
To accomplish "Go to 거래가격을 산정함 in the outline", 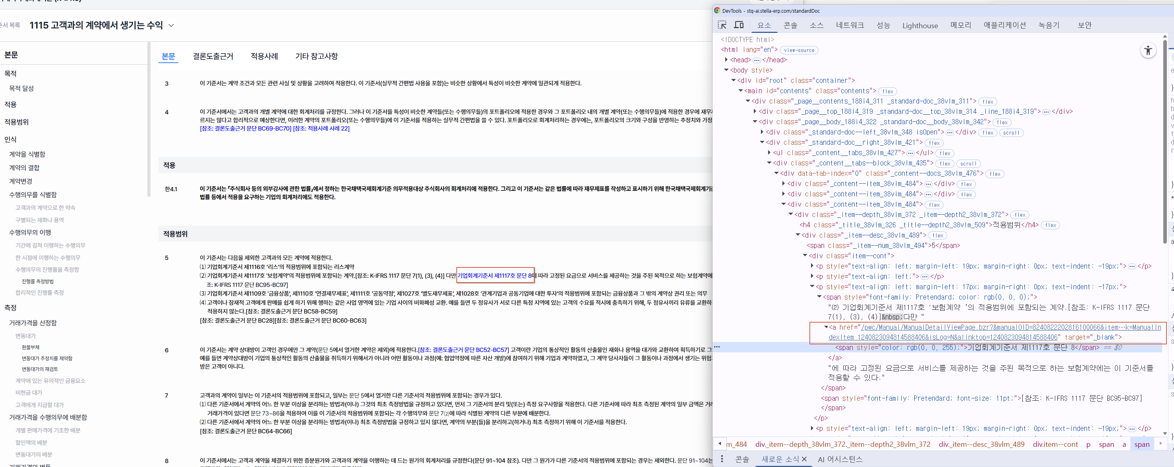I will (33, 323).
